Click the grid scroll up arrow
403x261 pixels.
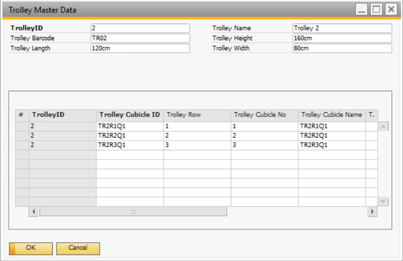[x=383, y=127]
